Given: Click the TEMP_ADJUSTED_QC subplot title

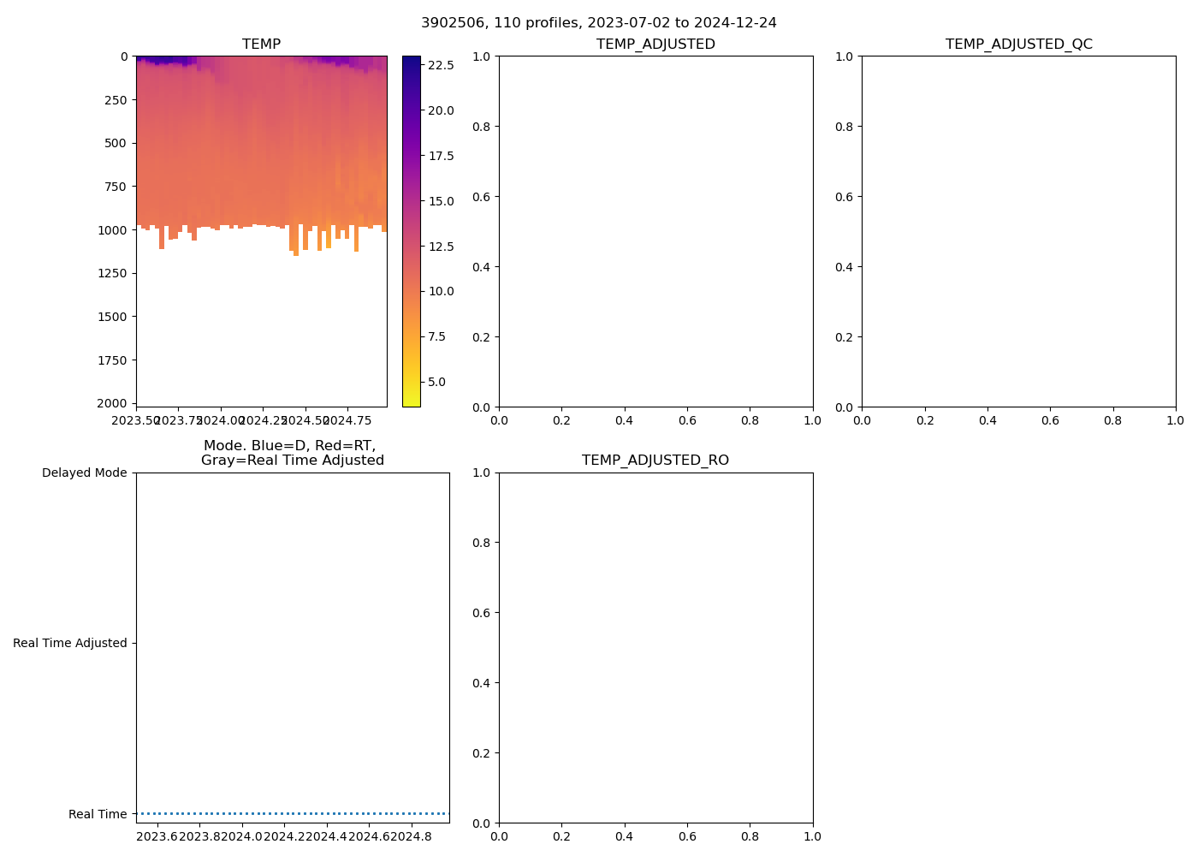Looking at the screenshot, I should tap(1018, 45).
